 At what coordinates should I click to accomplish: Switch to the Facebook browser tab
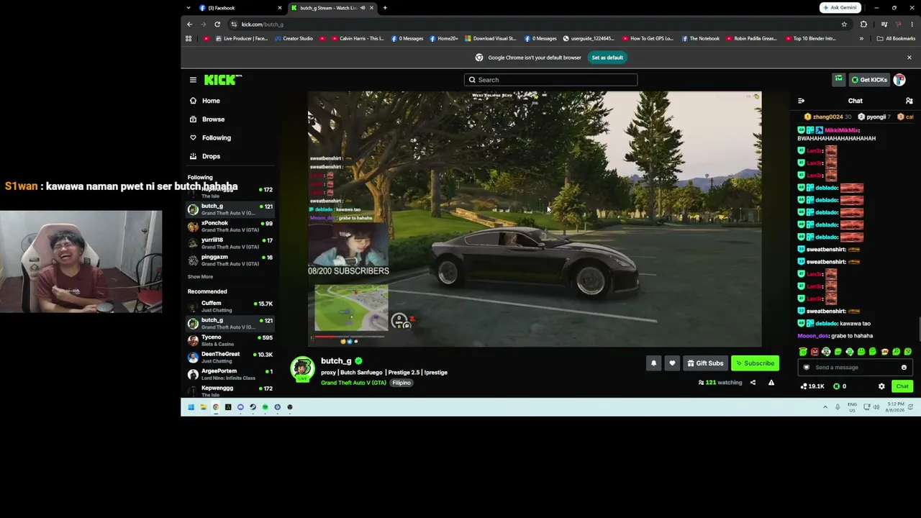240,8
